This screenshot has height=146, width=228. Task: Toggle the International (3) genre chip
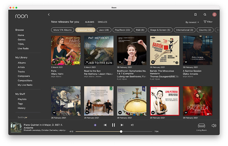pyautogui.click(x=184, y=30)
